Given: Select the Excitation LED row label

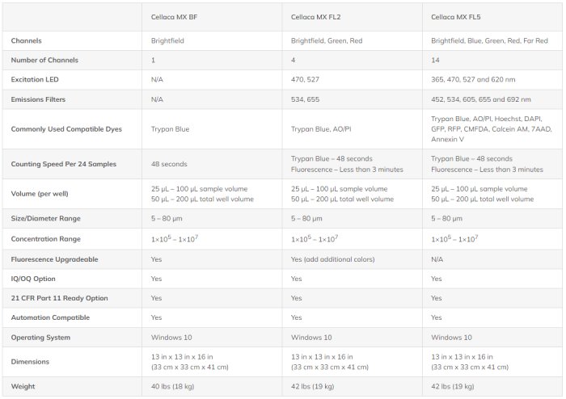Looking at the screenshot, I should (x=36, y=80).
